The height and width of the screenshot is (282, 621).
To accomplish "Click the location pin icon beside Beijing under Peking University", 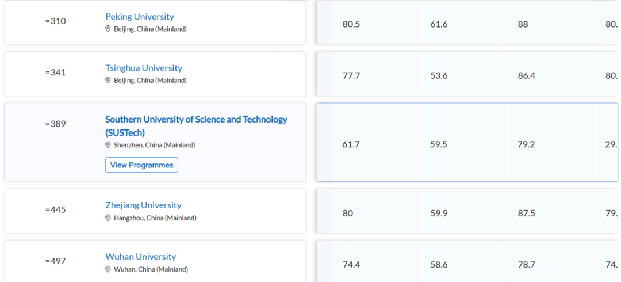I will [108, 29].
